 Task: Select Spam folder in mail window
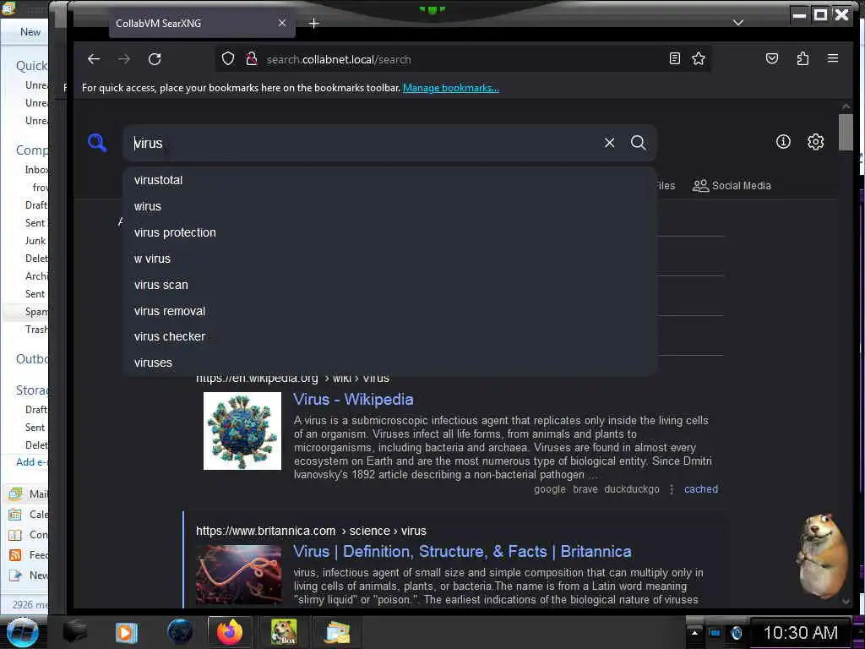coord(36,312)
